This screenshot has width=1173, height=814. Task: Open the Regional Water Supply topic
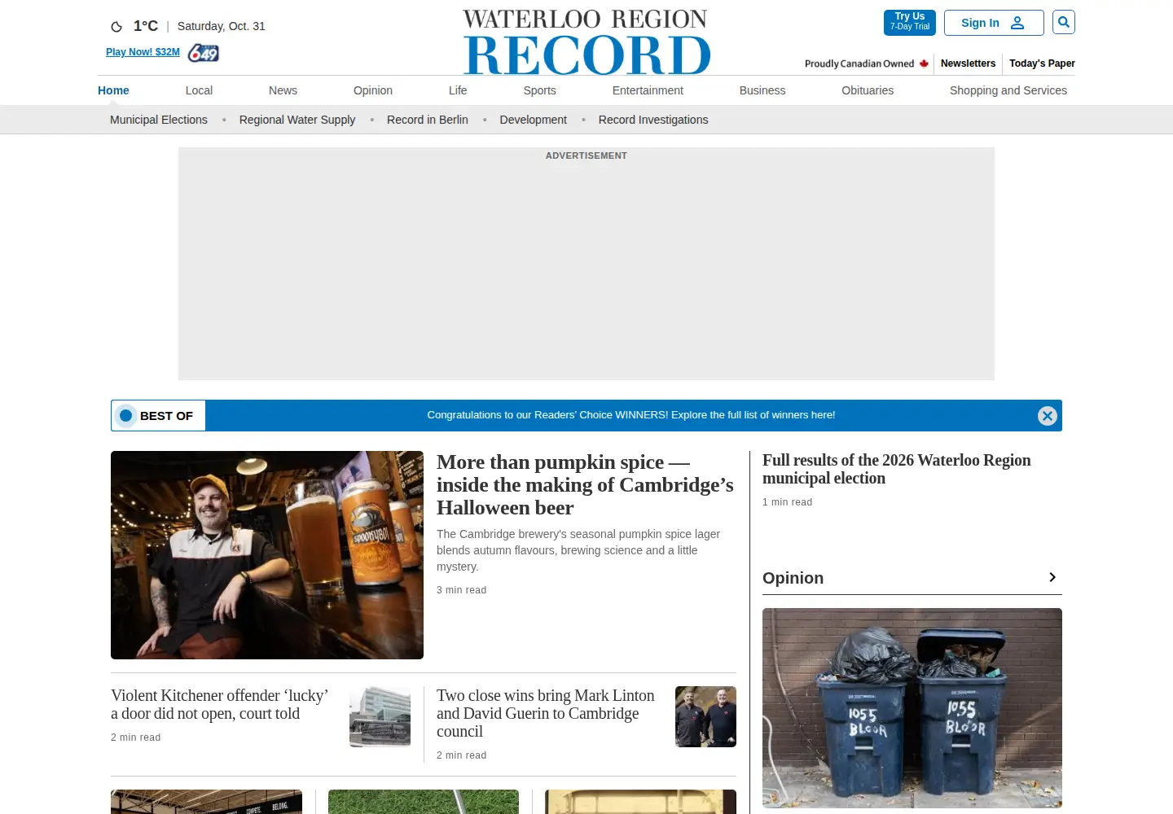(x=297, y=120)
